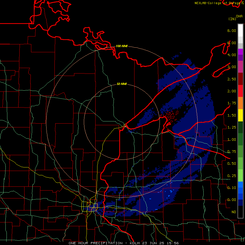The width and height of the screenshot is (245, 245).
Task: Pick the dark red swatch near 2.50
Action: 240,79
